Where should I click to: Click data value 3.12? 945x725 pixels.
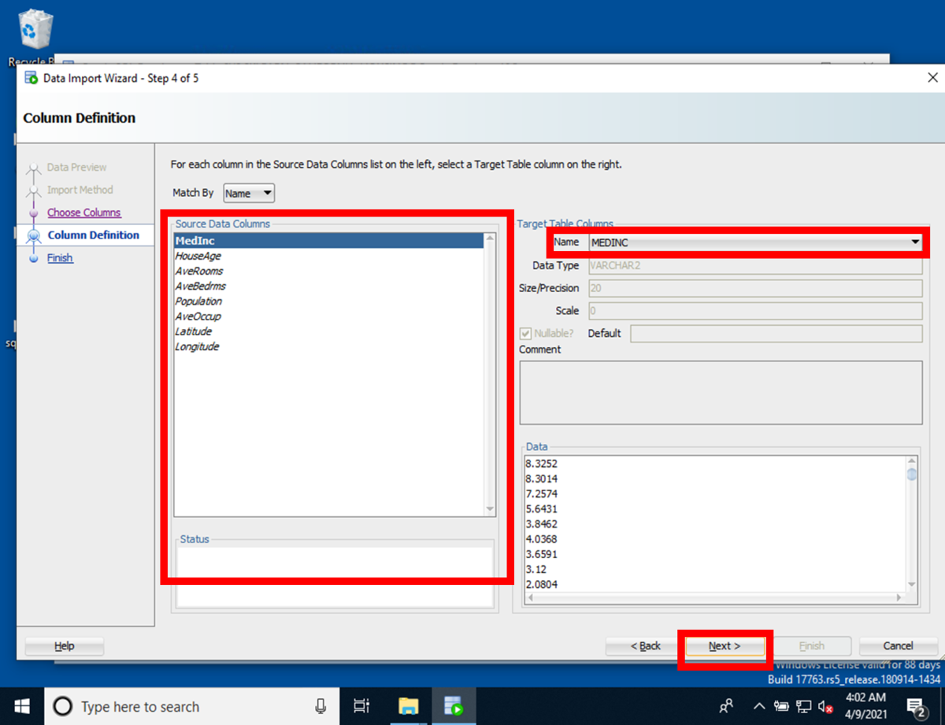point(535,569)
